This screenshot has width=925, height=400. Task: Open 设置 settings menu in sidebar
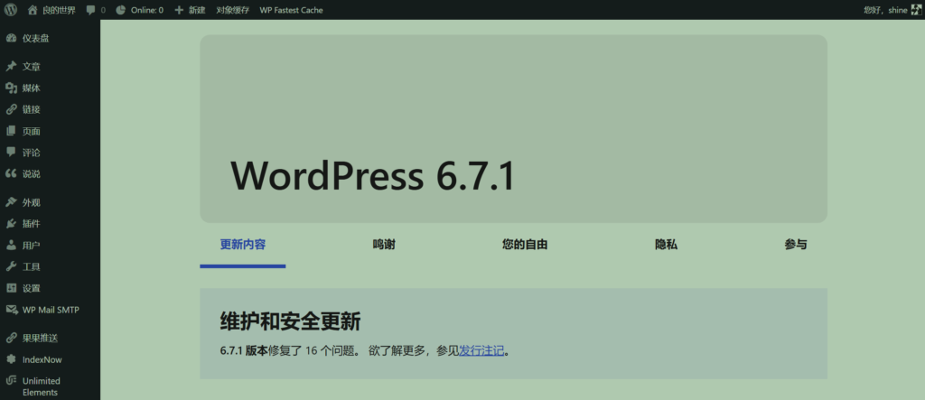pyautogui.click(x=31, y=289)
